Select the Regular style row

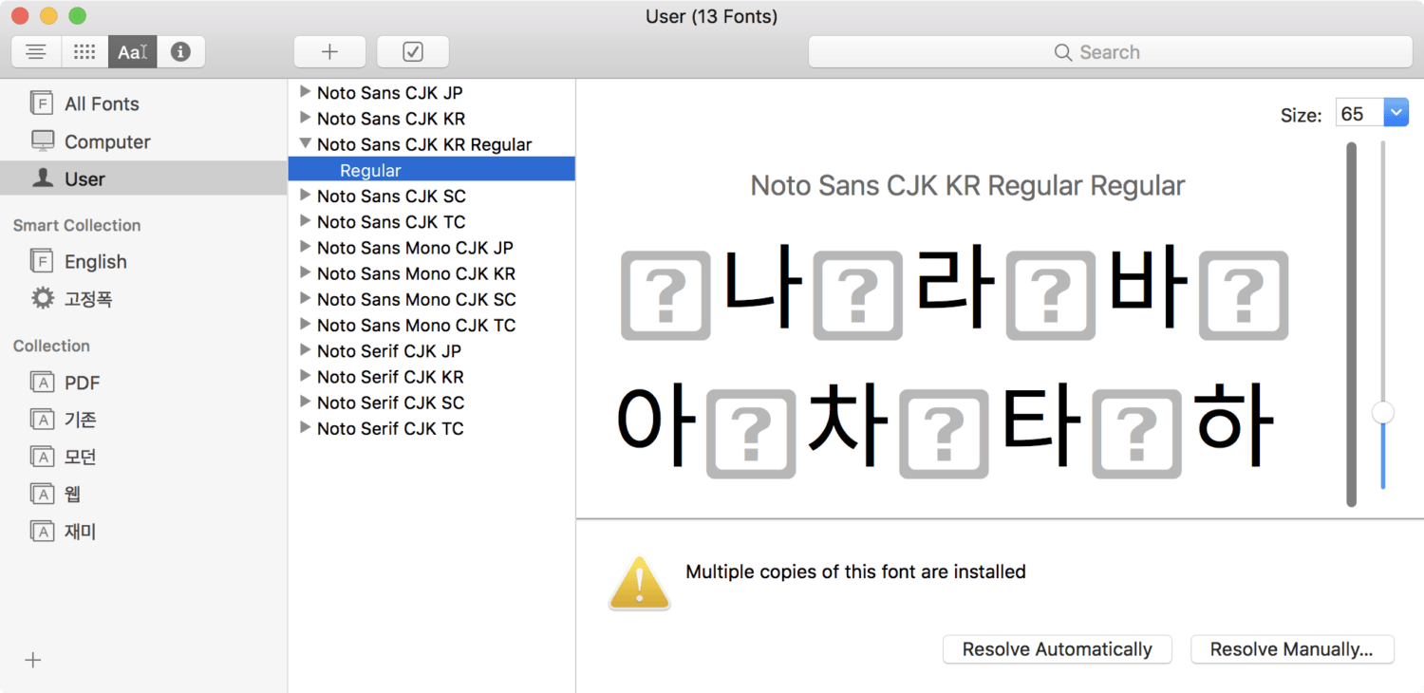[x=432, y=170]
